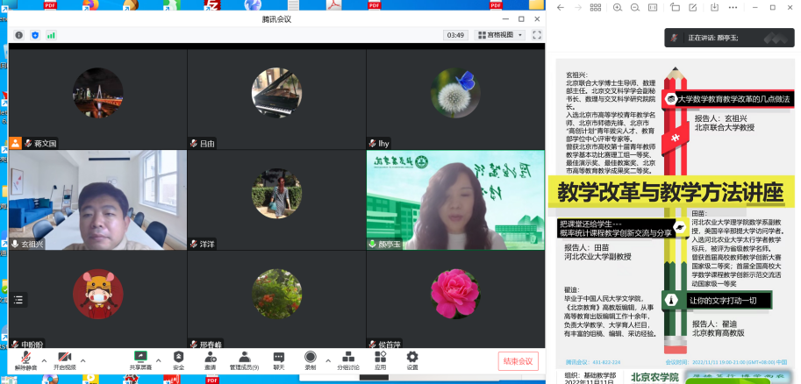Click 腾讯会议: 431-822-224 on poster
Screen dimensions: 801x384
[x=593, y=361]
